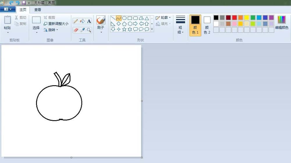Click the Save icon in title bar
291x163 pixels.
coord(24,3)
